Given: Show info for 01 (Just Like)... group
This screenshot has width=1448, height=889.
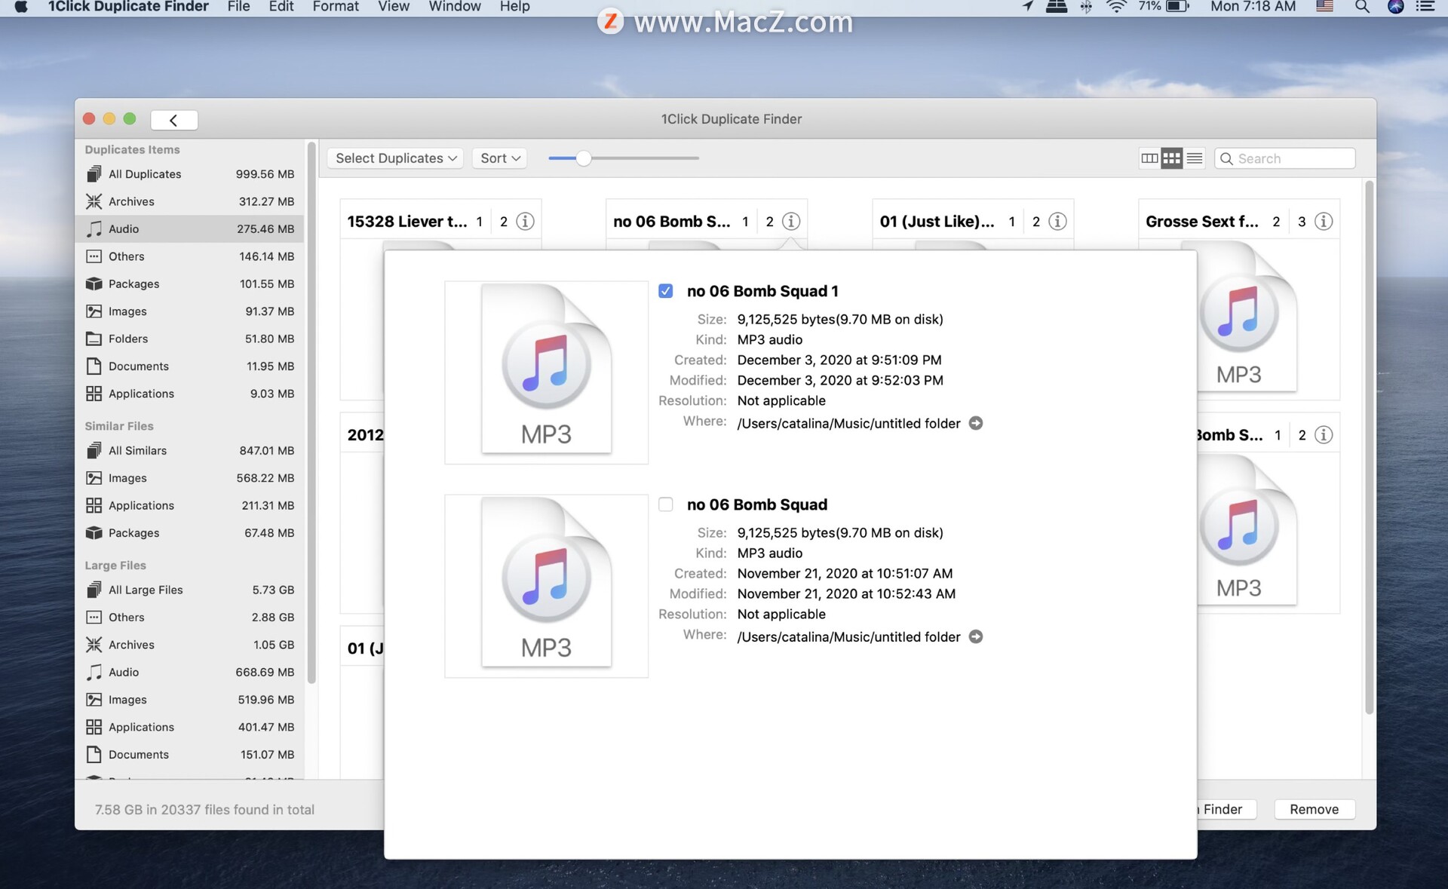Looking at the screenshot, I should [x=1058, y=222].
